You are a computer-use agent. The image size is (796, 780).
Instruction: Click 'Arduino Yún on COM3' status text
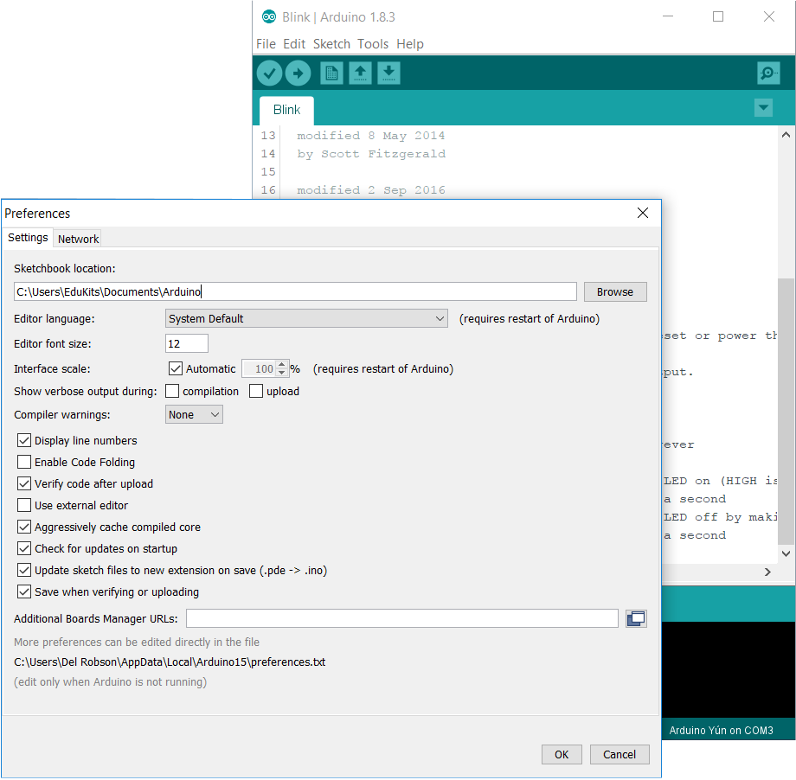point(721,730)
